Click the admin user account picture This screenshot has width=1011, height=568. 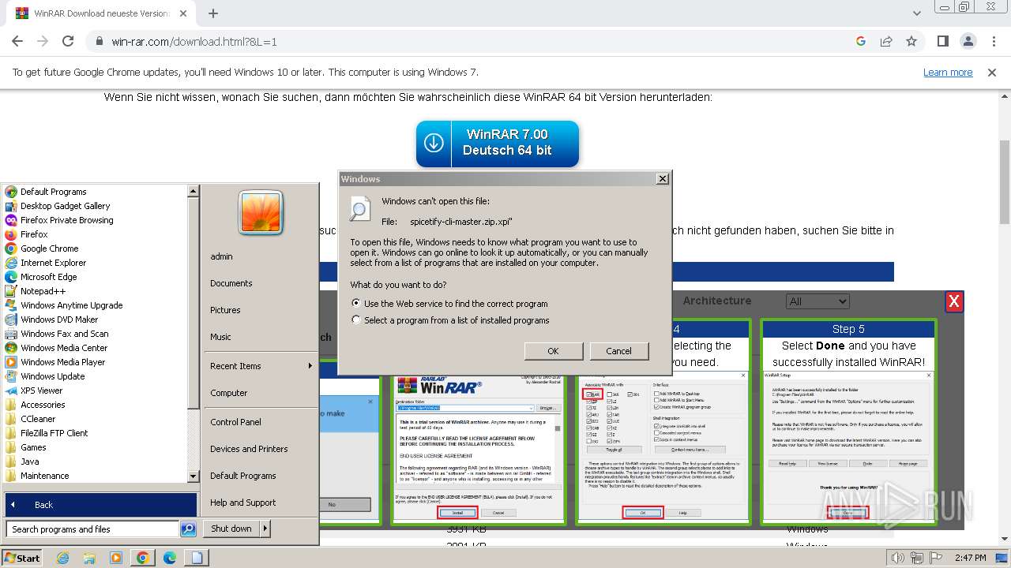click(x=260, y=213)
